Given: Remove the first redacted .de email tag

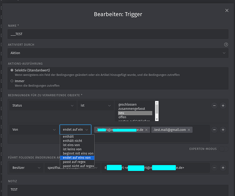Looking at the screenshot, I should [146, 130].
